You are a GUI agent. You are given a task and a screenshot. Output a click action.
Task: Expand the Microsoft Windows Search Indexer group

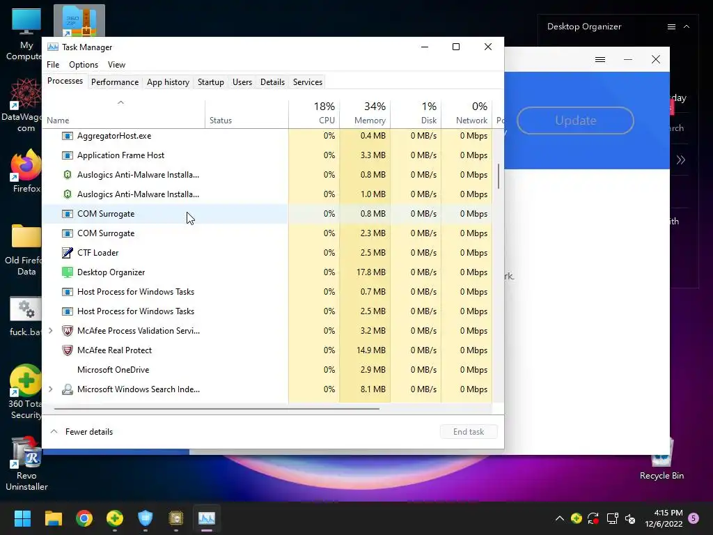point(50,389)
